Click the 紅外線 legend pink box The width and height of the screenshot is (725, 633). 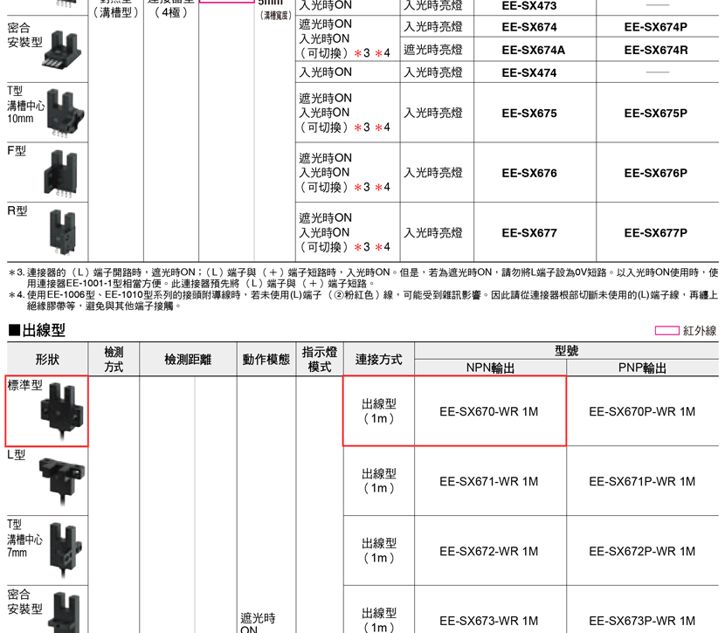[666, 330]
